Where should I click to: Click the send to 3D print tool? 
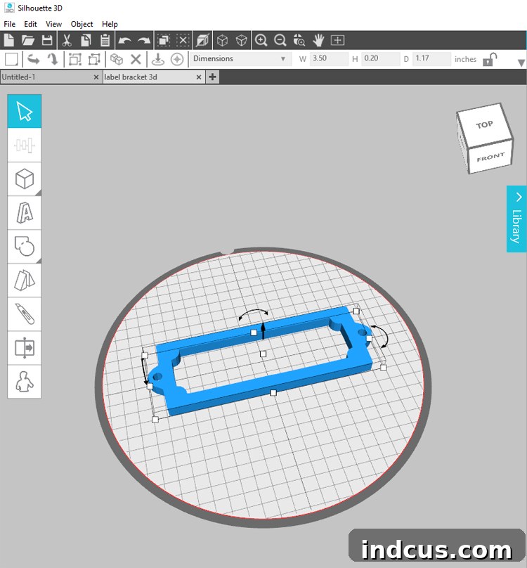(25, 348)
